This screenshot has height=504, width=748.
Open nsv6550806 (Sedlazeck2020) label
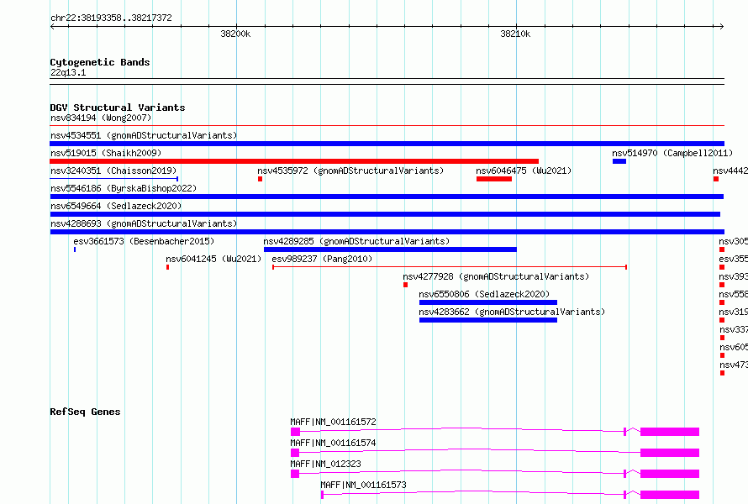[x=484, y=294]
